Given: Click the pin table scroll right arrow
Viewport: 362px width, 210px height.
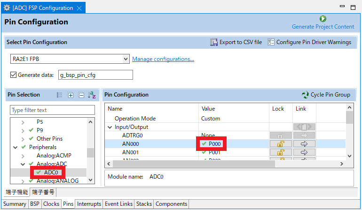Looking at the screenshot, I should tap(342, 164).
